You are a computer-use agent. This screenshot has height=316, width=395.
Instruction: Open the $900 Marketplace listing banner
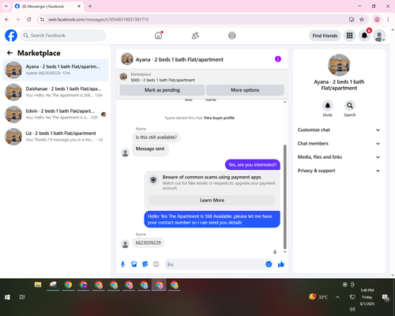202,77
